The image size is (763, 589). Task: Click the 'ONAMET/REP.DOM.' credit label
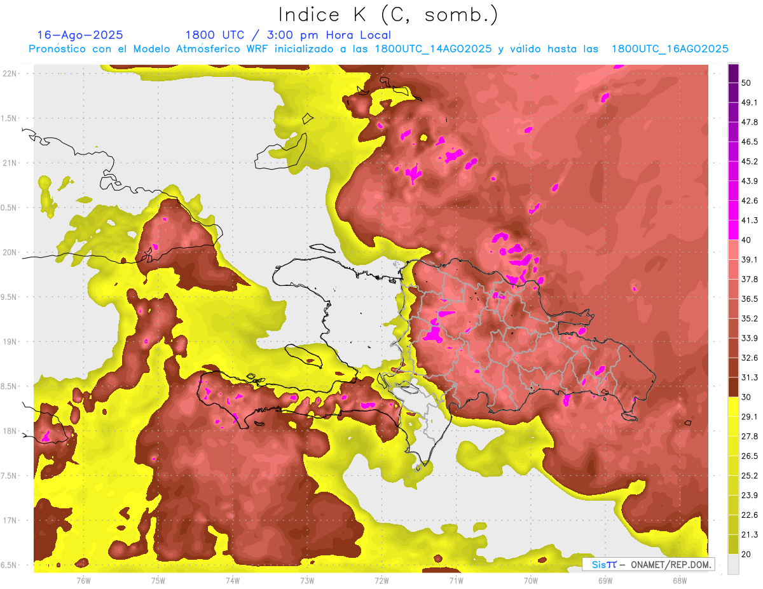coord(670,564)
